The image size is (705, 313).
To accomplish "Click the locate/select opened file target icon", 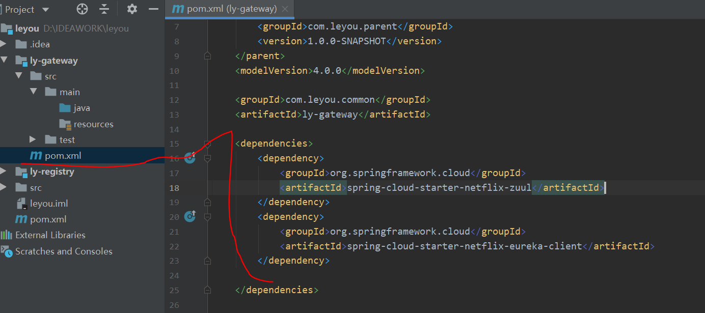I will (82, 9).
